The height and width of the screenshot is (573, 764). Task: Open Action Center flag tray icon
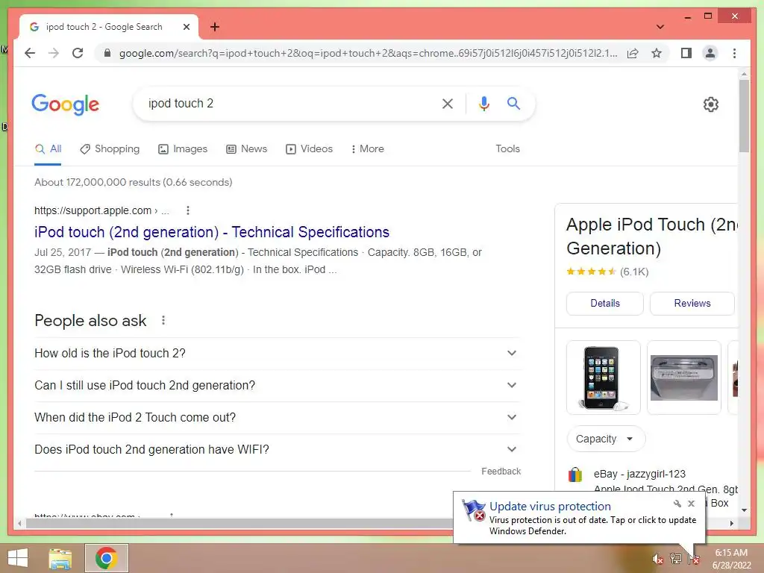[x=693, y=559]
